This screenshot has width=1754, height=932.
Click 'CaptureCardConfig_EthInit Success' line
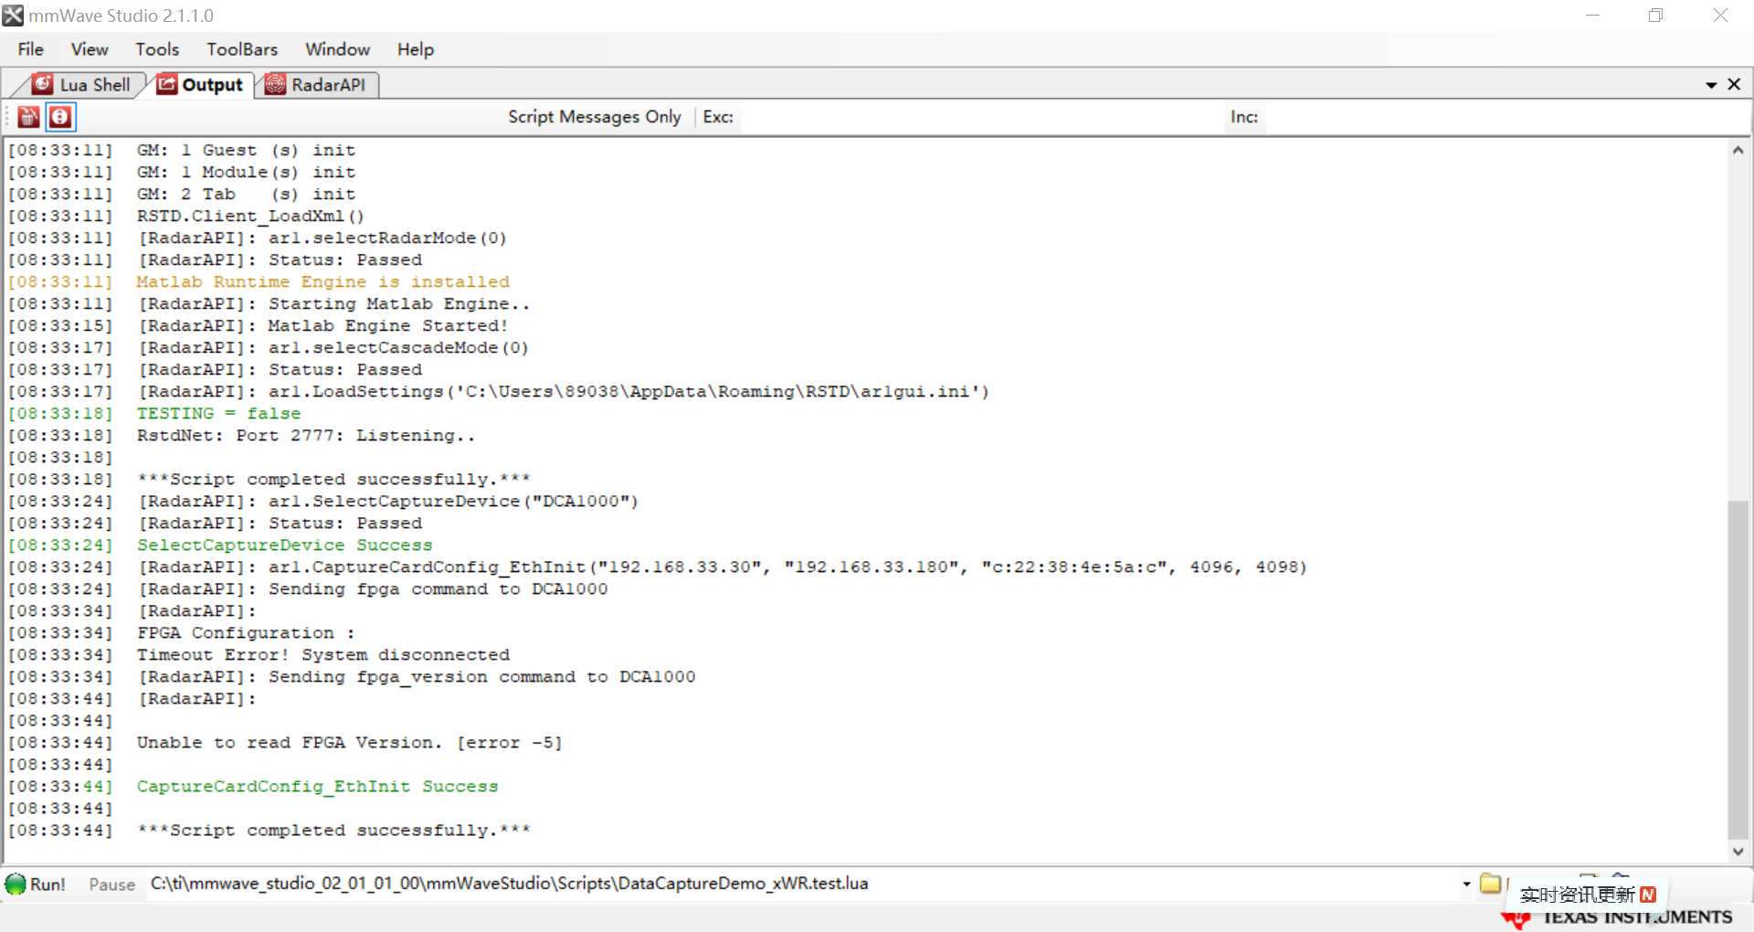click(317, 787)
